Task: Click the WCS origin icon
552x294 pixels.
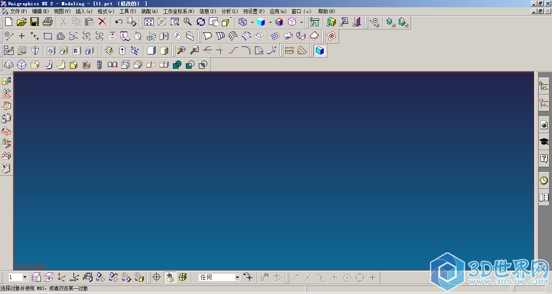Action: click(x=61, y=277)
